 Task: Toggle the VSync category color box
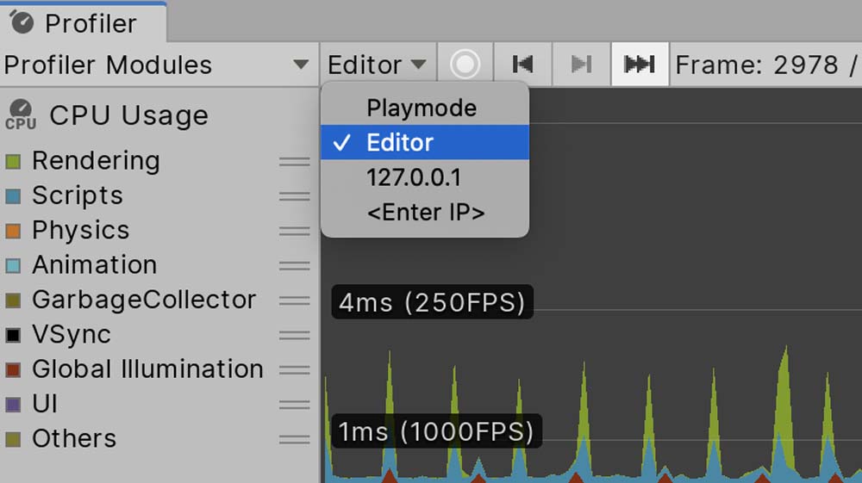coord(13,335)
